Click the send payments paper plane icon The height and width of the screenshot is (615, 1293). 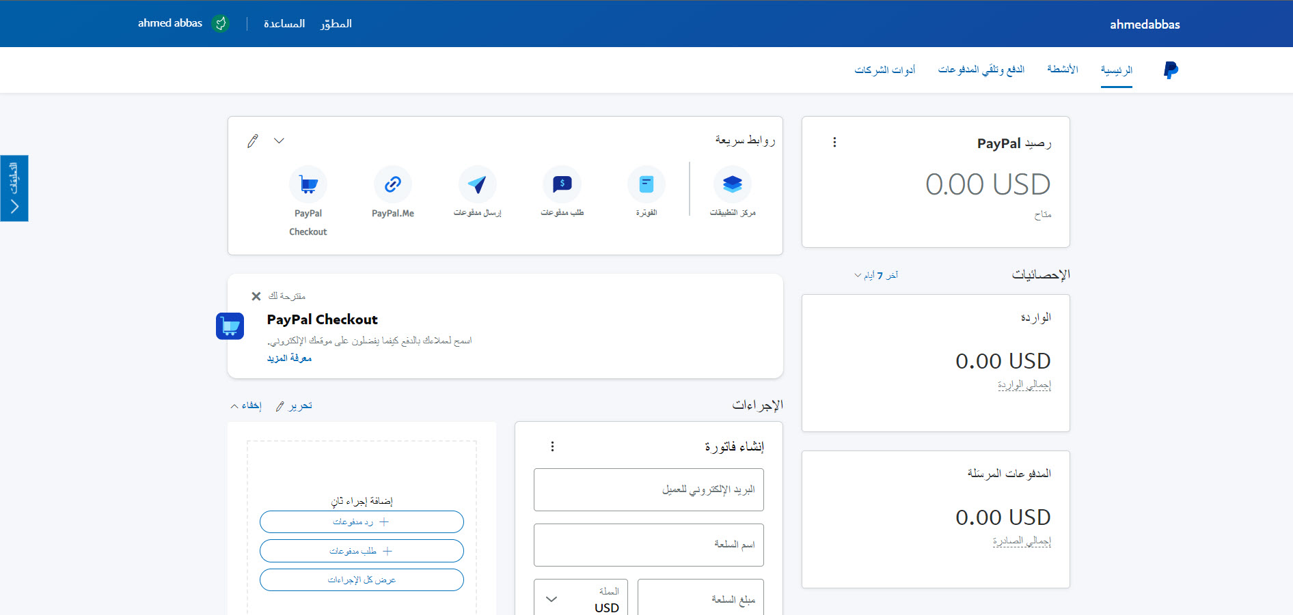point(478,184)
